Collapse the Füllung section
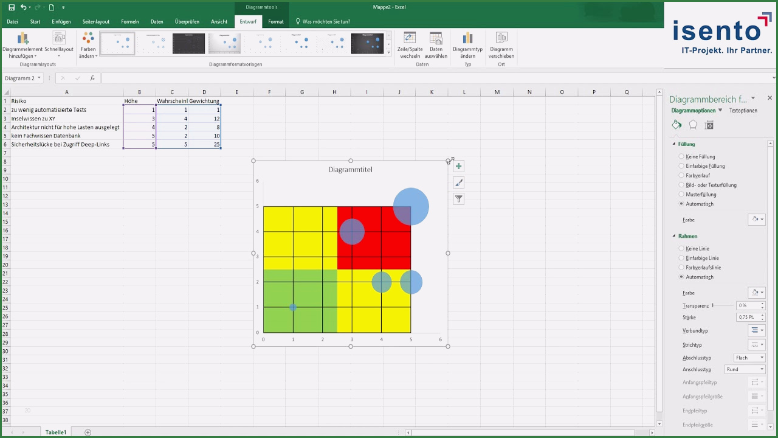The width and height of the screenshot is (778, 438). click(674, 144)
